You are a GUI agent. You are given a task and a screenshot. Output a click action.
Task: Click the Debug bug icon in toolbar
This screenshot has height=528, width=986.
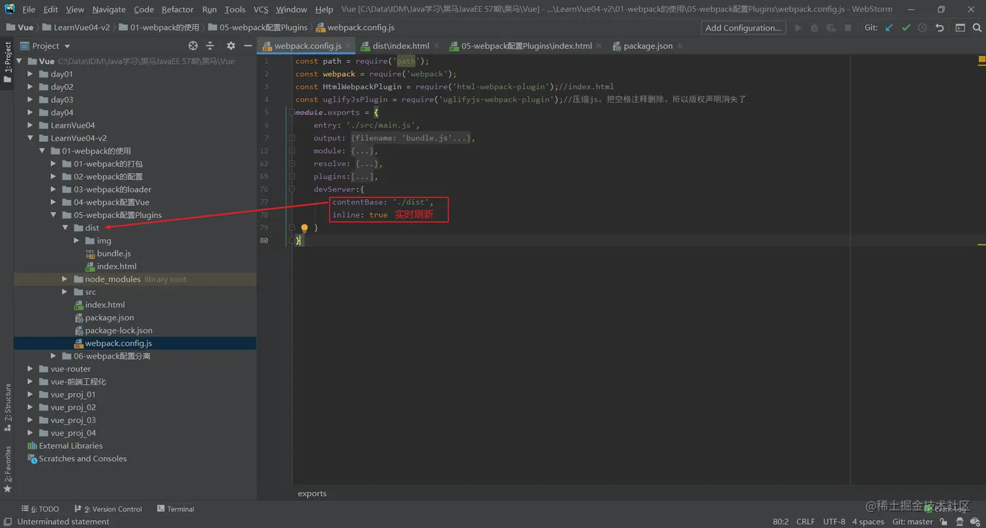(814, 28)
